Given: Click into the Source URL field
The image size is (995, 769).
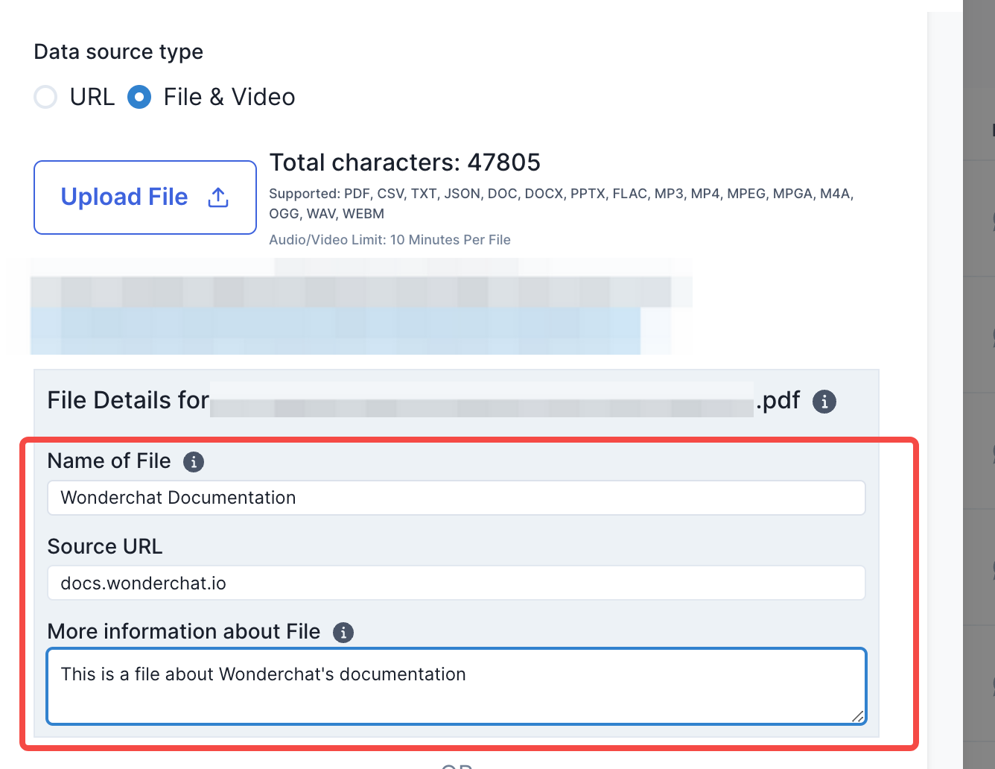Looking at the screenshot, I should 456,583.
